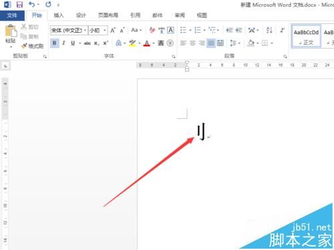This screenshot has height=250, width=334.
Task: Open the highlight color dropdown arrow
Action: 140,43
